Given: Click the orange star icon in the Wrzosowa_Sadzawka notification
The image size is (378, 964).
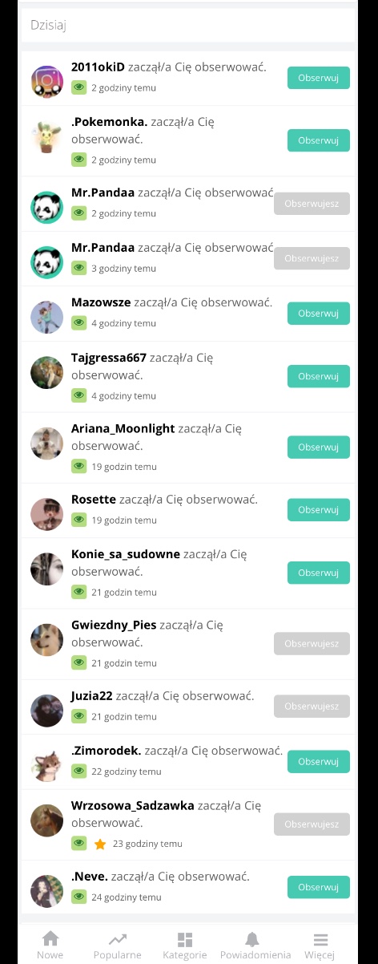Looking at the screenshot, I should [x=100, y=844].
